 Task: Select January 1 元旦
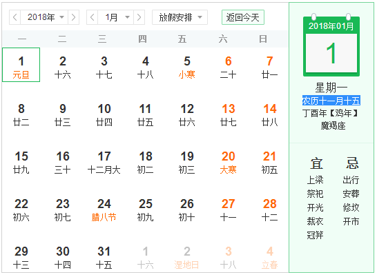pyautogui.click(x=21, y=65)
